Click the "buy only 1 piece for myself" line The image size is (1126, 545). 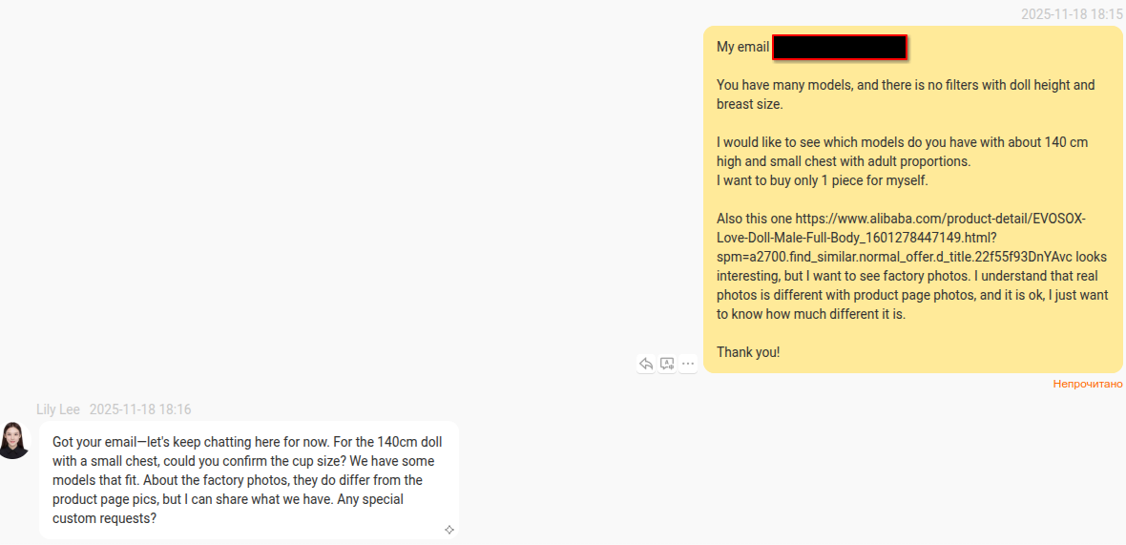tap(822, 180)
